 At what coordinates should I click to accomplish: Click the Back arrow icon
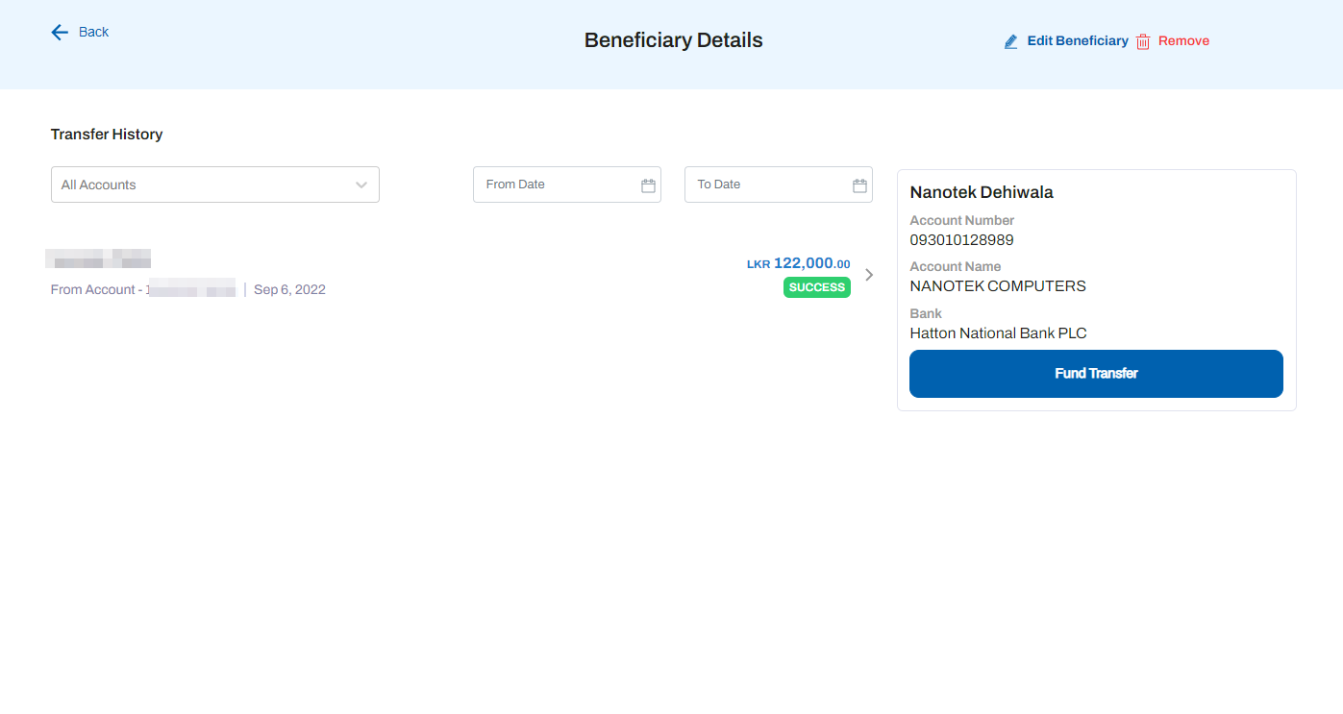tap(60, 32)
